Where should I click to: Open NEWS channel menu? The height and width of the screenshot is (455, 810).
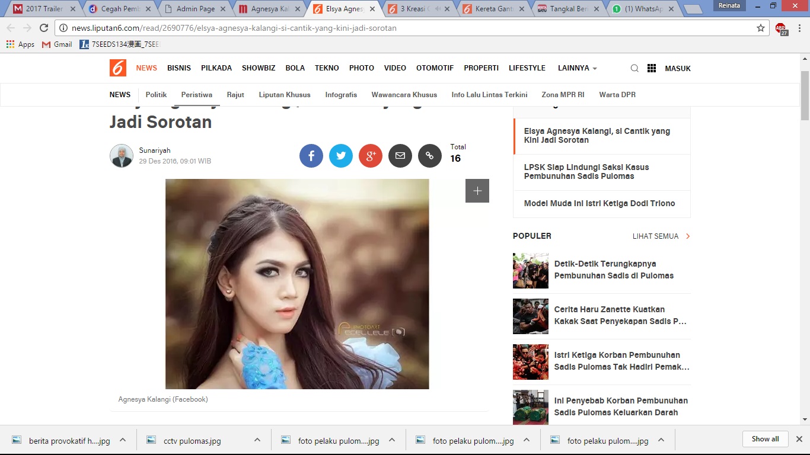pyautogui.click(x=146, y=68)
